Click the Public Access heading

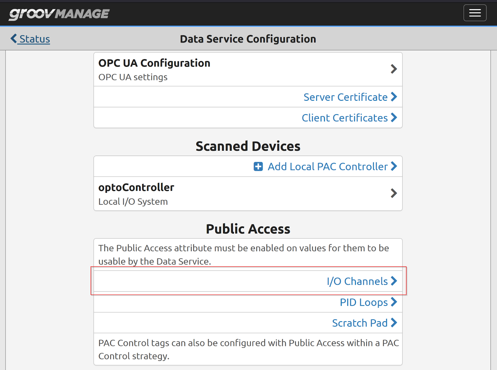click(248, 229)
